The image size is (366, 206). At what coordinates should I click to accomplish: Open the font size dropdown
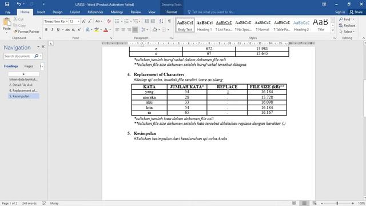point(78,22)
